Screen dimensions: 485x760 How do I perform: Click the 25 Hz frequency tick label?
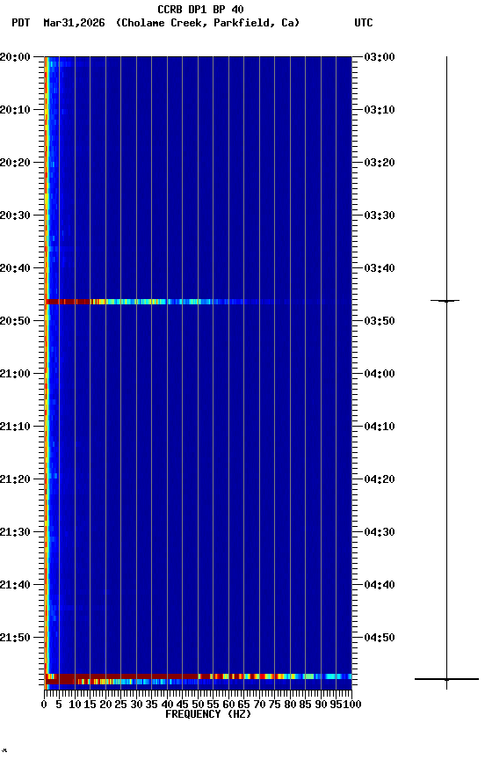tap(120, 705)
